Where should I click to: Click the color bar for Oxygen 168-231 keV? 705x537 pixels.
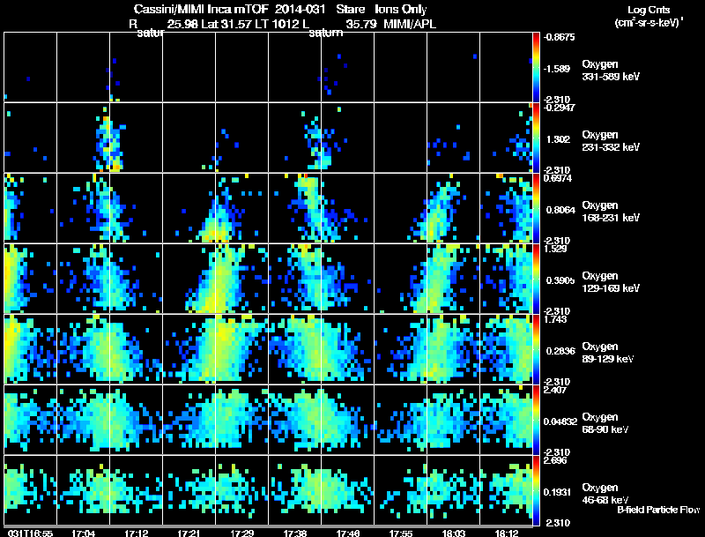(536, 208)
